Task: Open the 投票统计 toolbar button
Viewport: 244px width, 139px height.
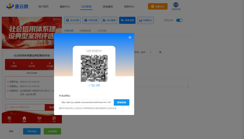Action: [x=145, y=20]
